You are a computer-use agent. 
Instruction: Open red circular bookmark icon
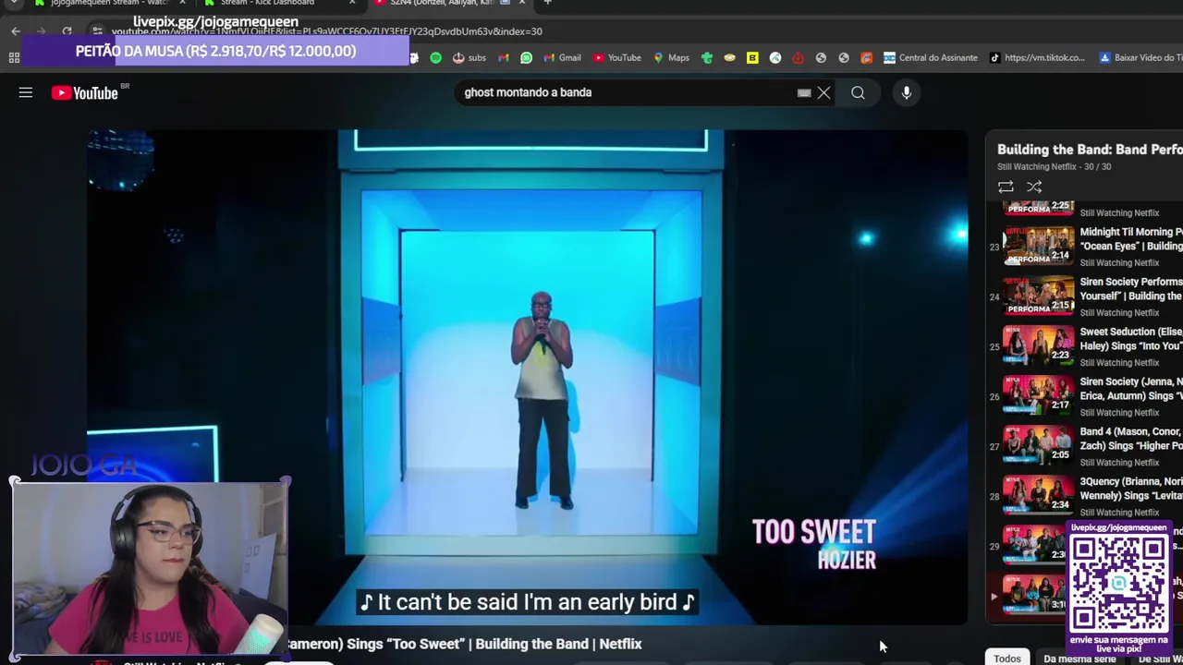point(798,57)
